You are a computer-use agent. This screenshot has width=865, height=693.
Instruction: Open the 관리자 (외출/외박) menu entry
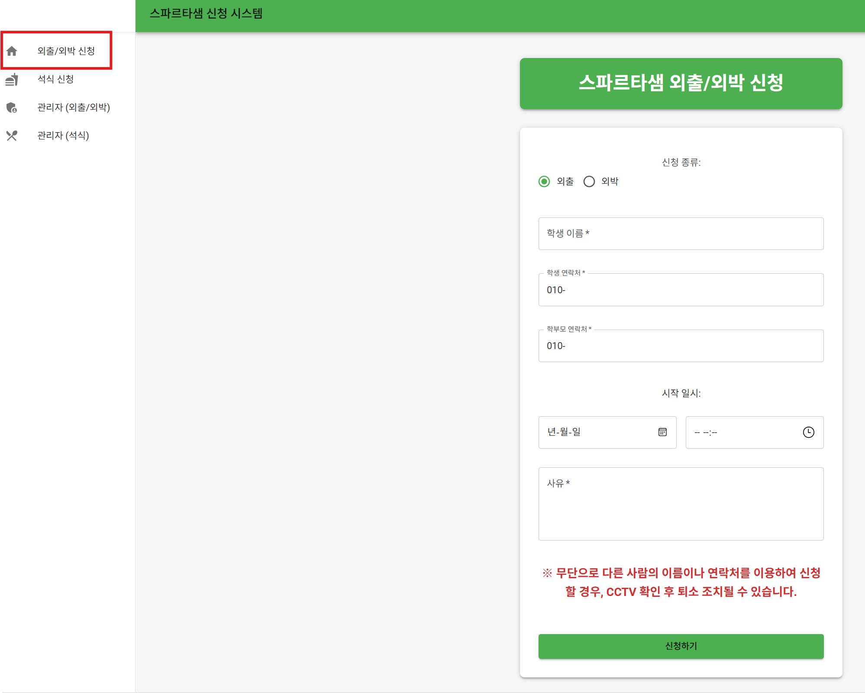click(x=74, y=107)
